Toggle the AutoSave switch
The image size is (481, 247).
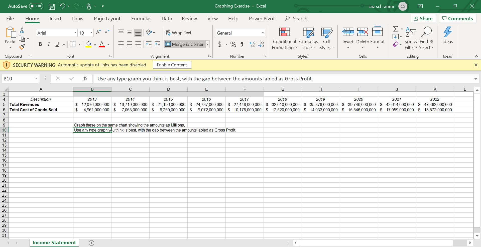[x=36, y=6]
